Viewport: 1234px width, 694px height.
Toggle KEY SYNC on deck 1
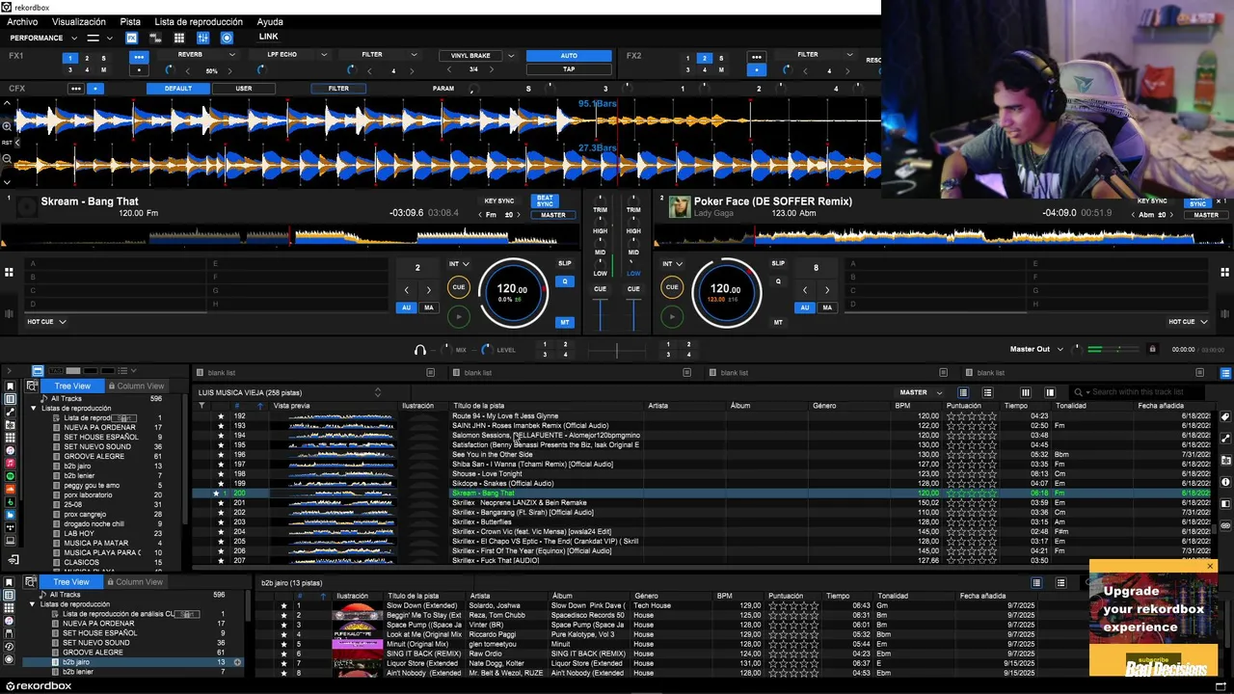point(498,200)
